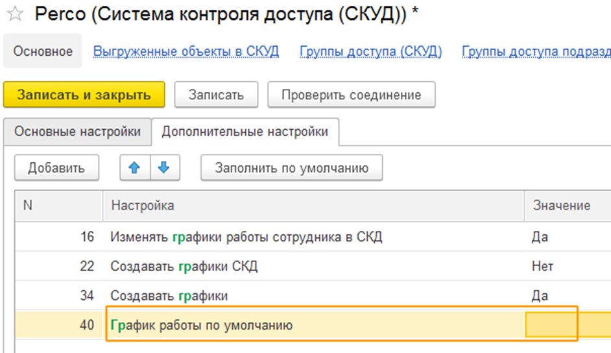Move setting up with blue up arrow
Viewport: 611px width, 353px height.
(x=134, y=168)
